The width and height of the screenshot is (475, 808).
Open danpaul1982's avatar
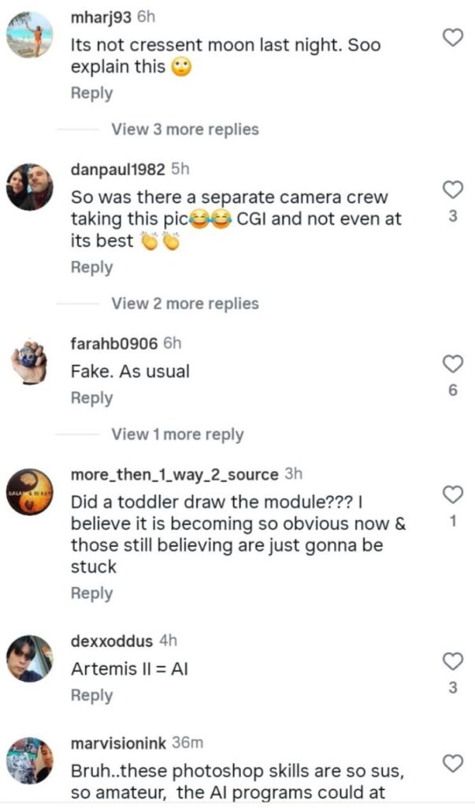pyautogui.click(x=30, y=187)
